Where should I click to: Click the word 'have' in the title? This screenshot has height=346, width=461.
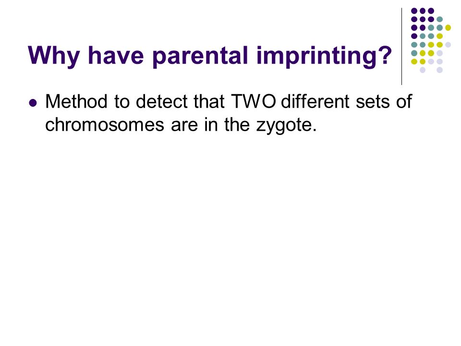pos(116,56)
